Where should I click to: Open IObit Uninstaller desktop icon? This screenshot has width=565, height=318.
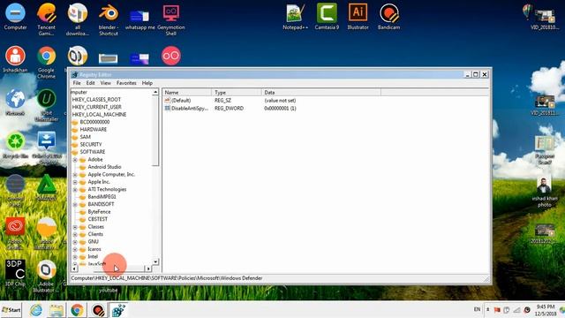click(x=47, y=105)
